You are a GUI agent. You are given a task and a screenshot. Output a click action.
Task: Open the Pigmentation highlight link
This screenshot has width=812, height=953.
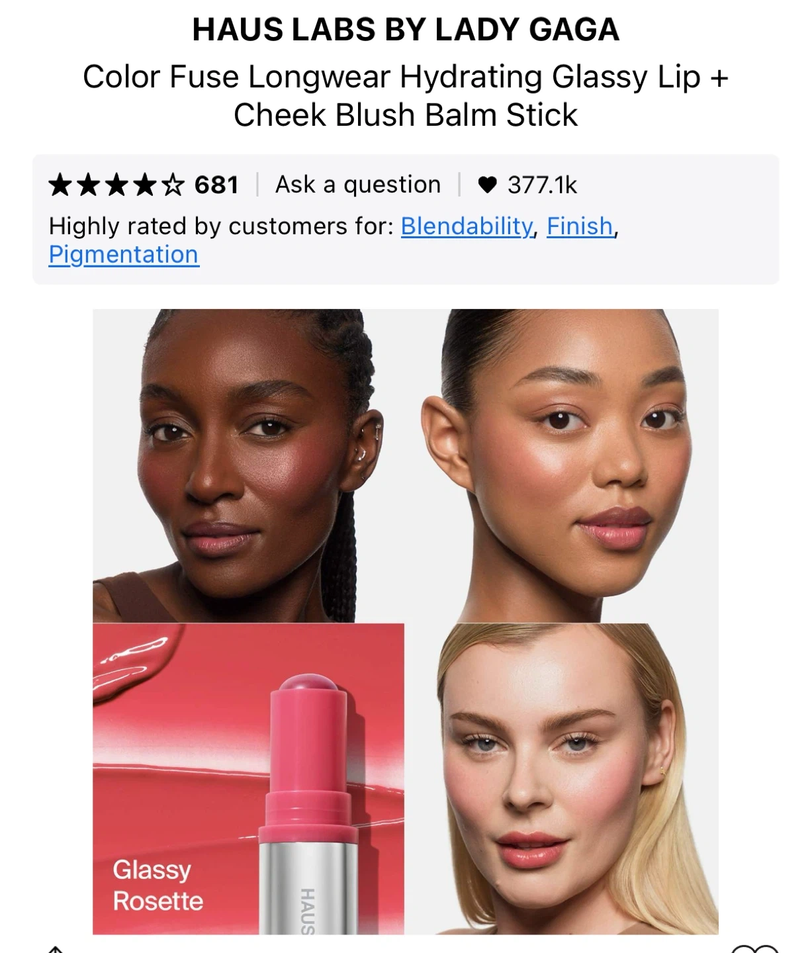click(124, 255)
